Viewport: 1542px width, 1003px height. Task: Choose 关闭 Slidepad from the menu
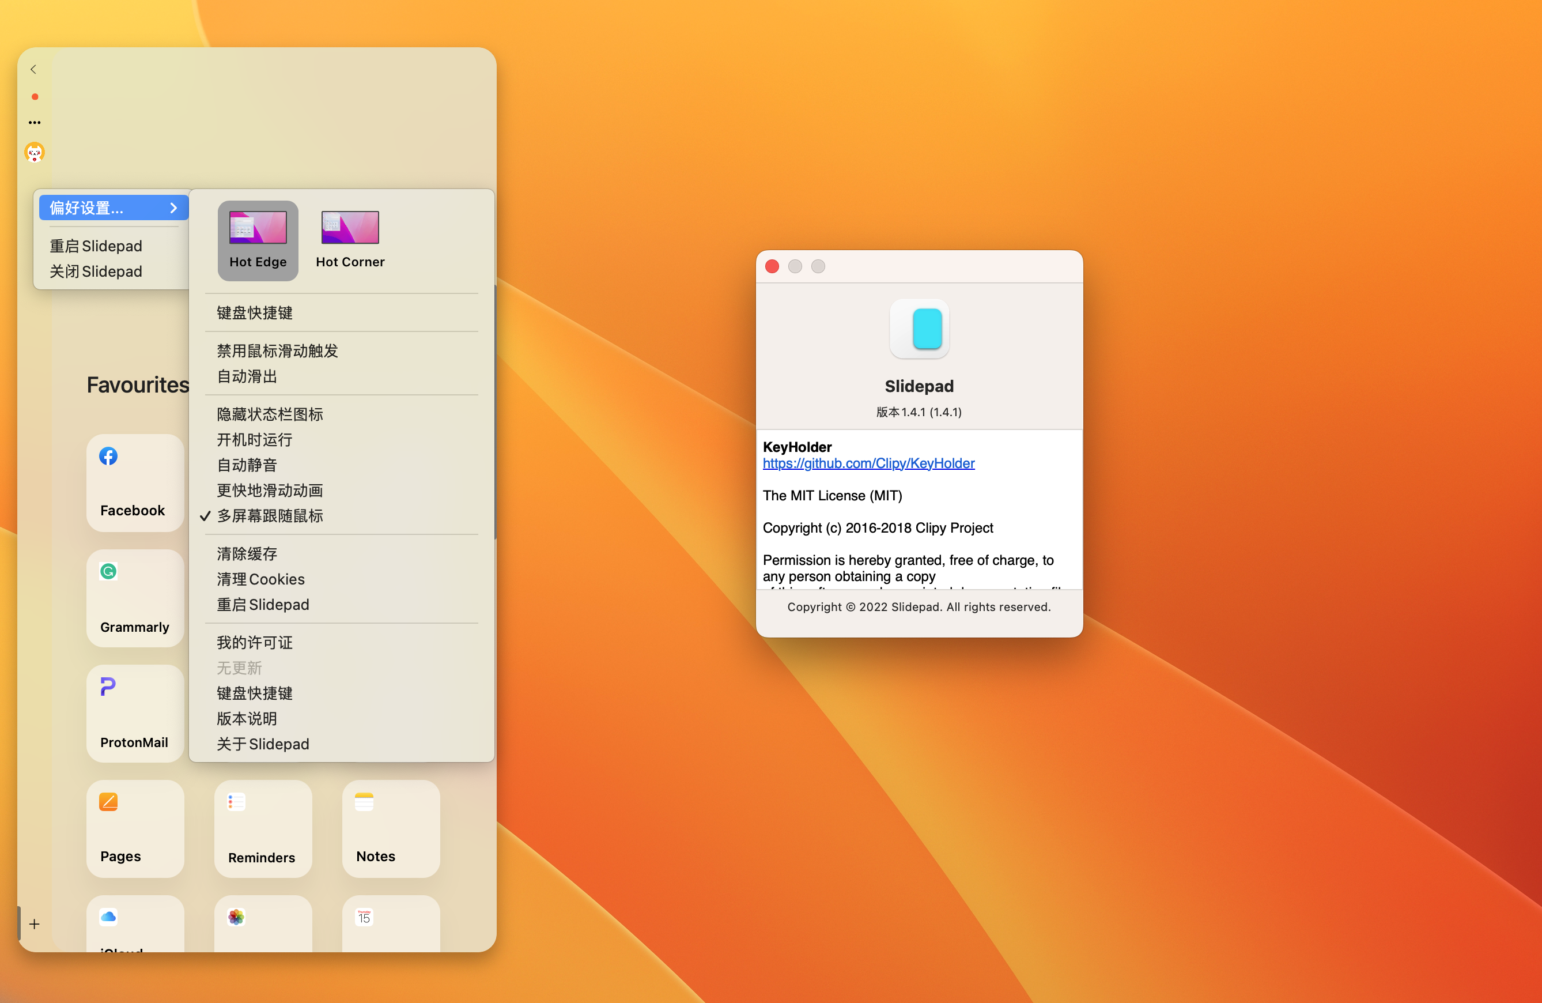pyautogui.click(x=96, y=272)
